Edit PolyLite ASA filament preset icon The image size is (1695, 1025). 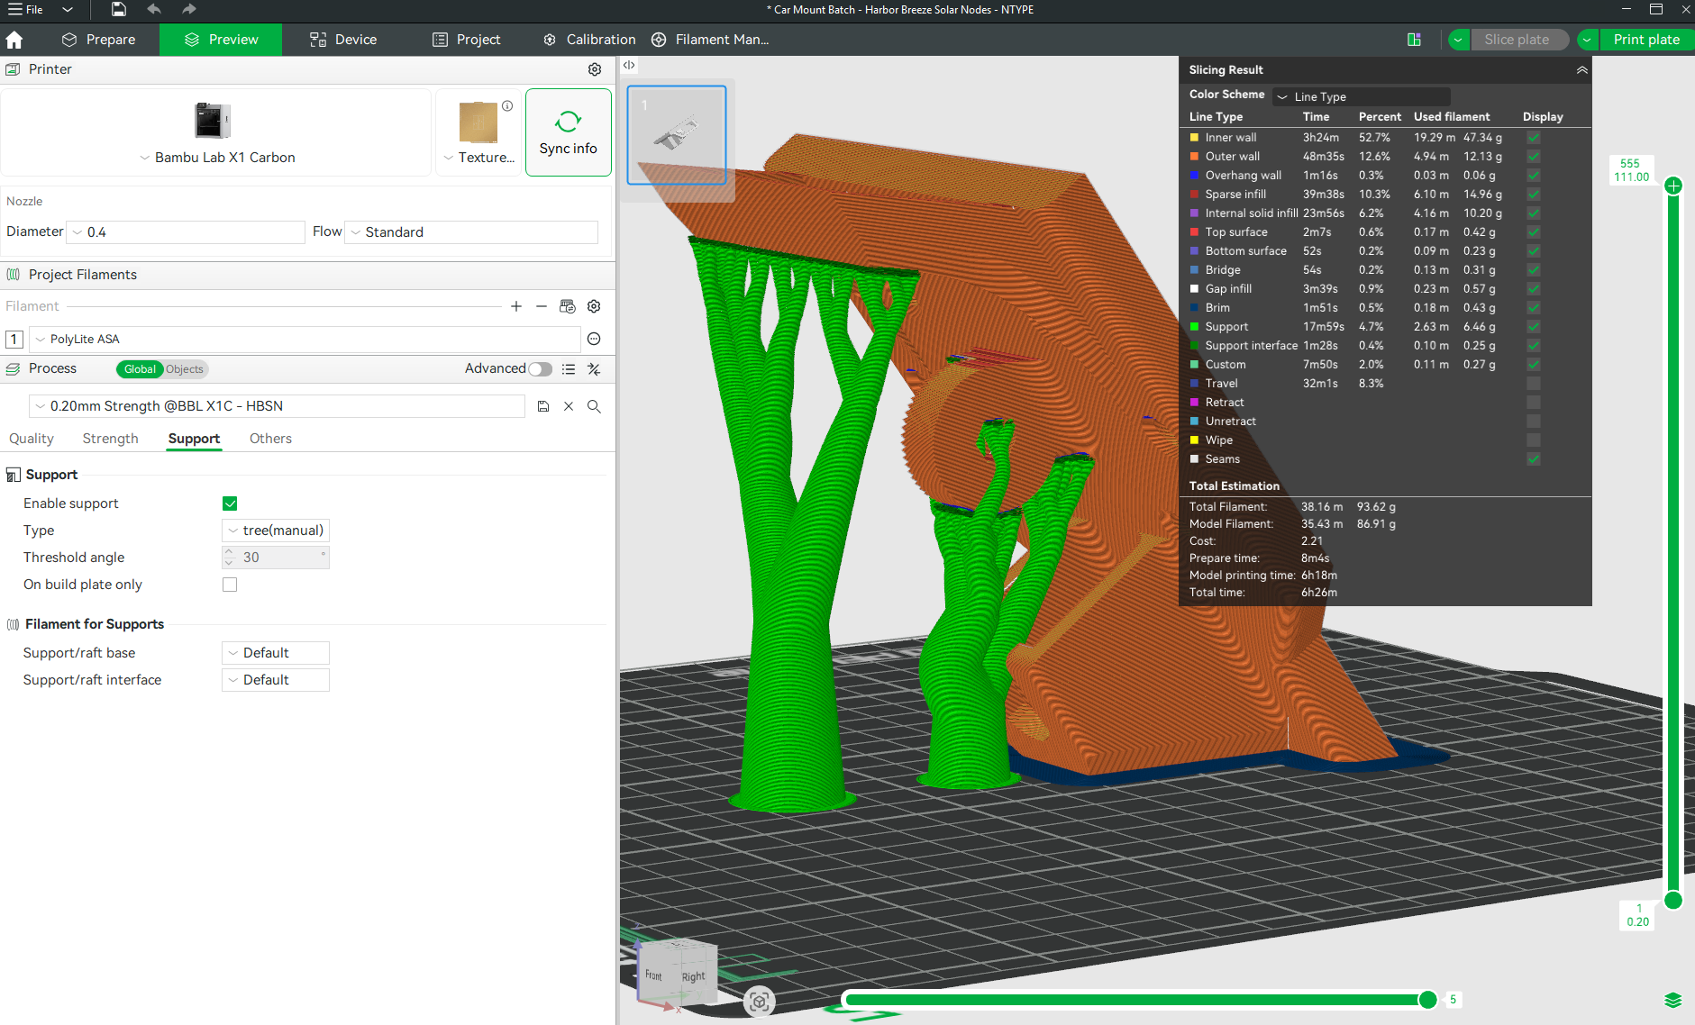pos(594,339)
